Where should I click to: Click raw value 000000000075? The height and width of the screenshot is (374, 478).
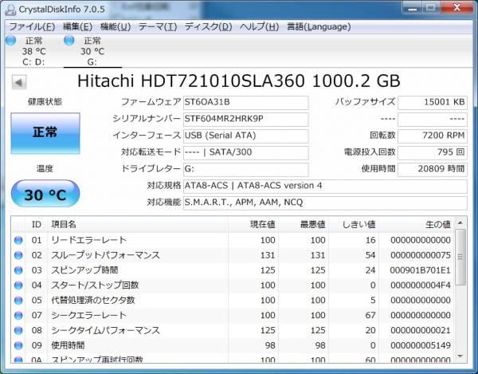tap(421, 255)
